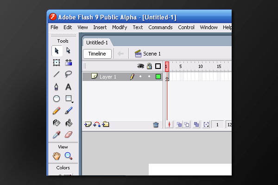278x185 pixels.
Task: Open the View menu
Action: point(82,27)
